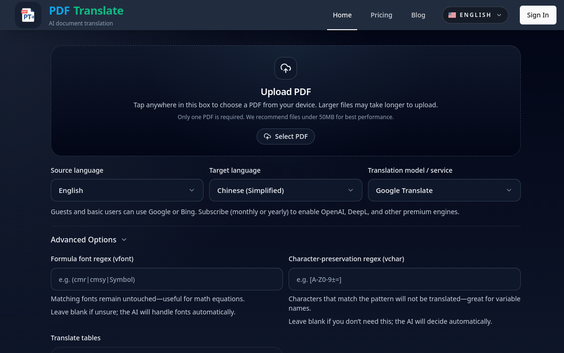Open the Translation model Google Translate dropdown

point(444,190)
